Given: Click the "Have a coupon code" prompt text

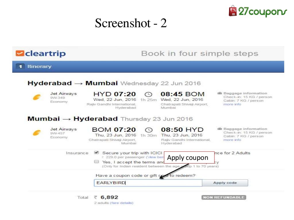Looking at the screenshot, I should (146, 176).
